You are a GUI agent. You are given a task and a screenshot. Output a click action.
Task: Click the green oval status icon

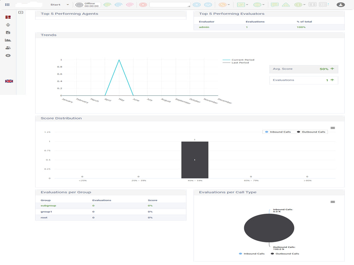(x=257, y=5)
